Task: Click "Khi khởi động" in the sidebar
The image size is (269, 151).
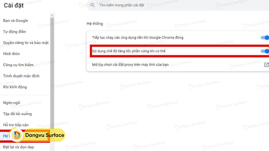Action: click(15, 87)
